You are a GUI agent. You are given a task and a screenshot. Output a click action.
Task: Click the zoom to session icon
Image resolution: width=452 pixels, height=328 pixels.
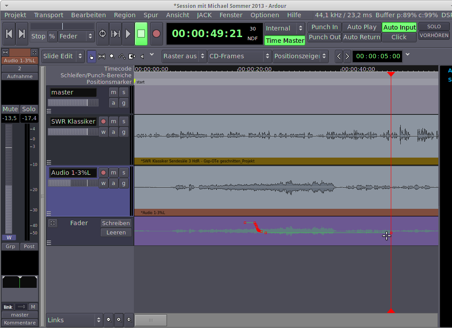coord(129,320)
